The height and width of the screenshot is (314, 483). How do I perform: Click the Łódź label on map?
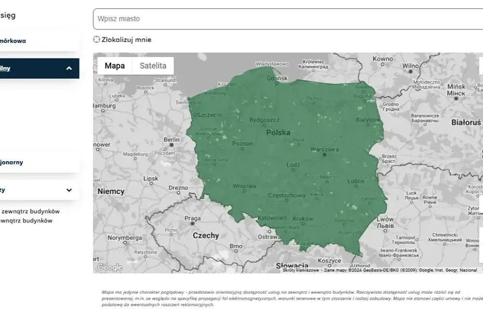pyautogui.click(x=293, y=165)
